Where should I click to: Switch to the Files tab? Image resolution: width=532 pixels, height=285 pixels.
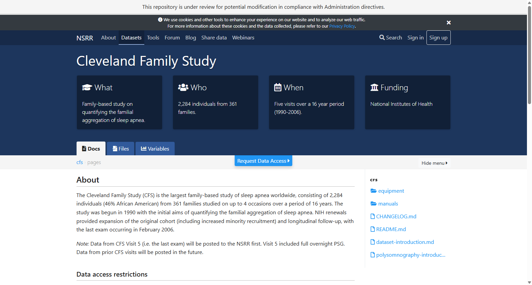click(x=120, y=149)
